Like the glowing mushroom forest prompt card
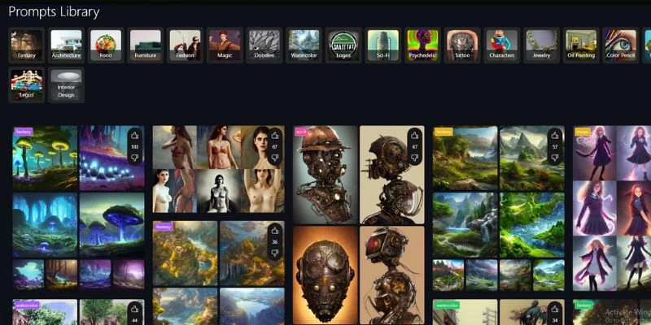 [135, 136]
